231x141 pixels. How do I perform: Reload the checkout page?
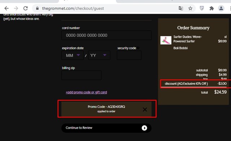[x=26, y=8]
